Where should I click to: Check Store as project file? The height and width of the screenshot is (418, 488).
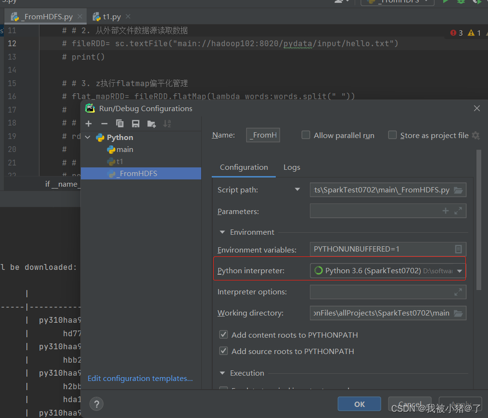pos(392,135)
